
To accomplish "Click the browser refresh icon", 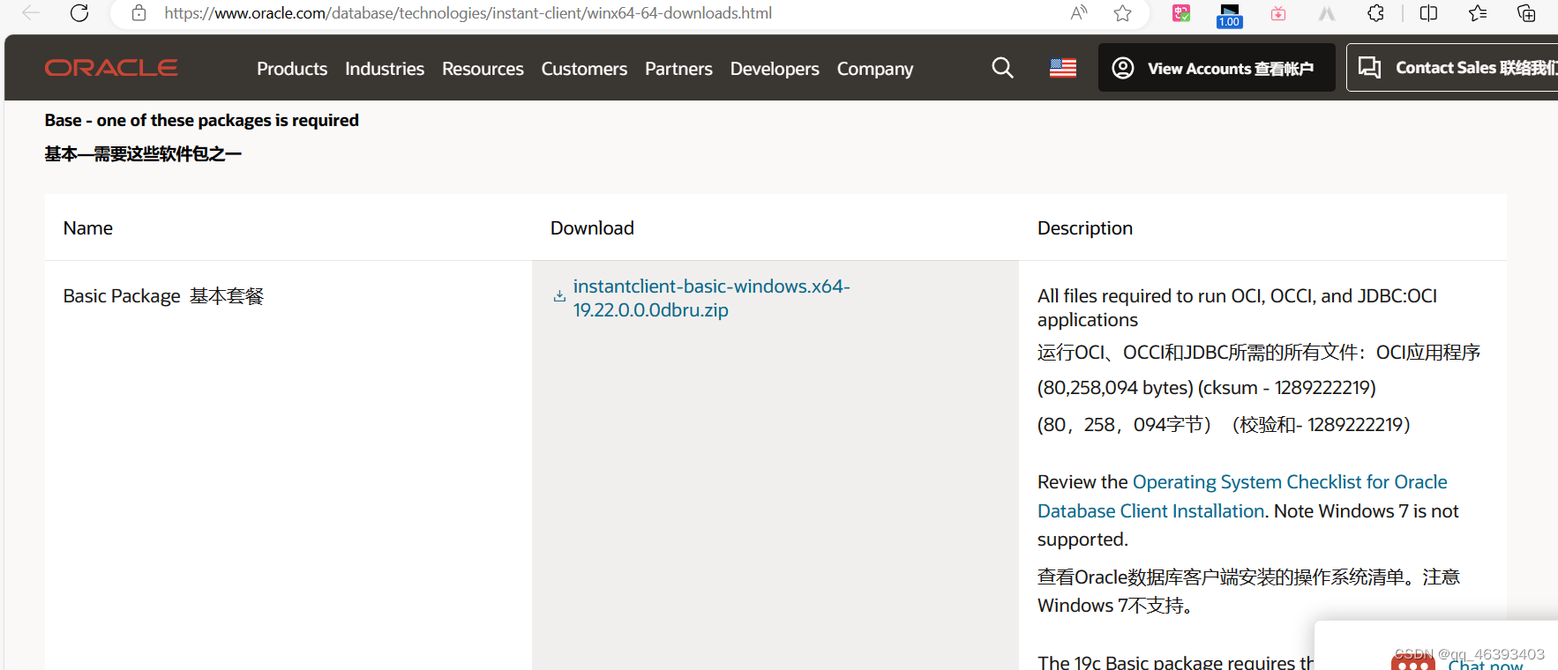I will click(x=79, y=13).
